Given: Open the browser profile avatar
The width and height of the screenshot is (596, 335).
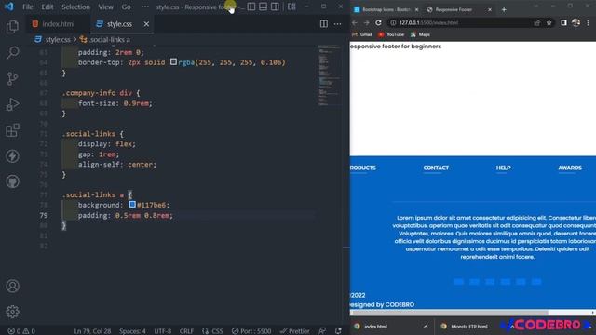Looking at the screenshot, I should (x=576, y=22).
